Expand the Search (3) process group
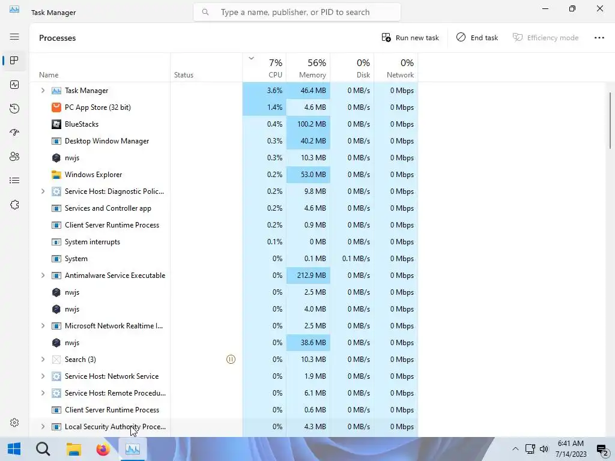 coord(43,359)
